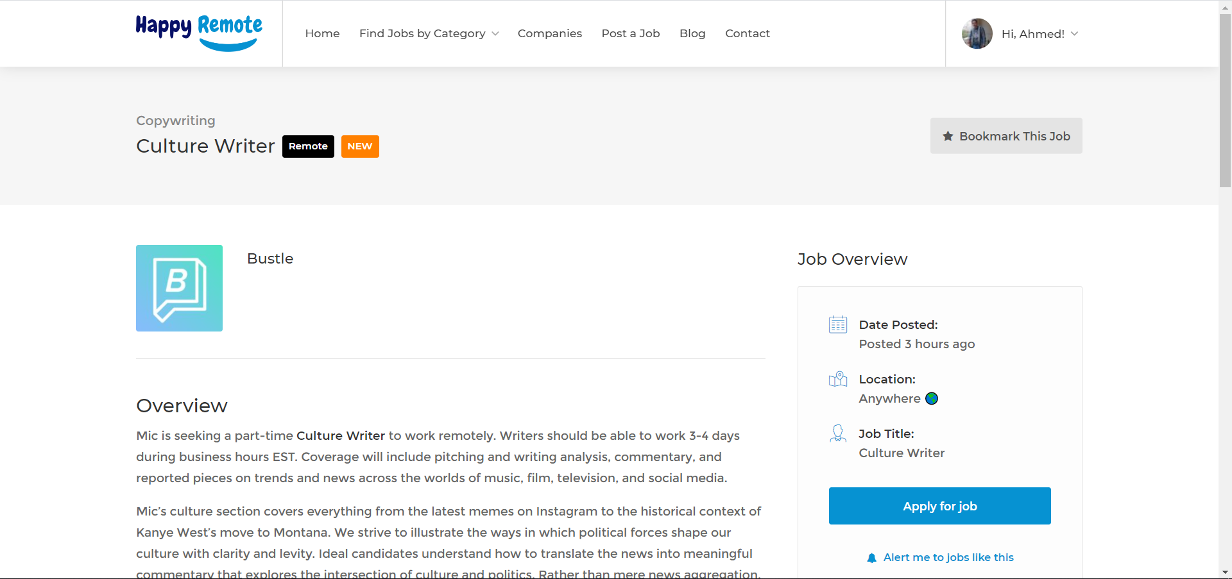
Task: Expand Find Jobs by Category dropdown
Action: pyautogui.click(x=429, y=33)
